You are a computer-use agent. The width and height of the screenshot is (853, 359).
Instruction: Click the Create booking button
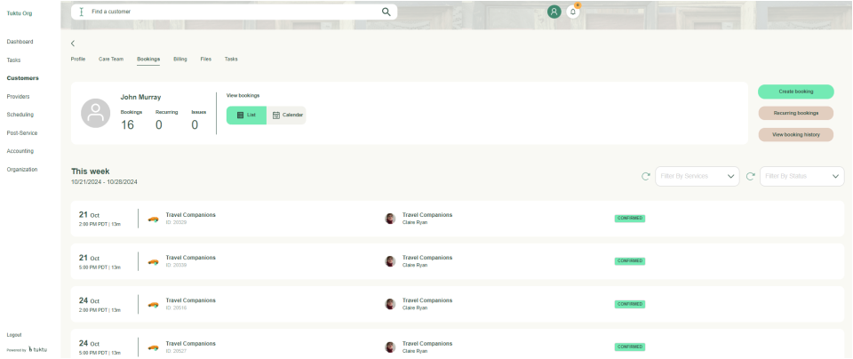(795, 92)
